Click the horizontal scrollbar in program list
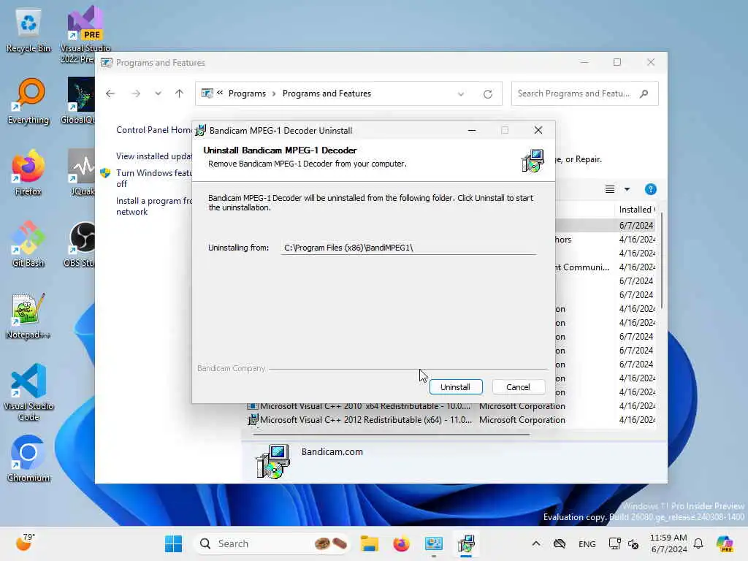This screenshot has height=561, width=748. 391,435
